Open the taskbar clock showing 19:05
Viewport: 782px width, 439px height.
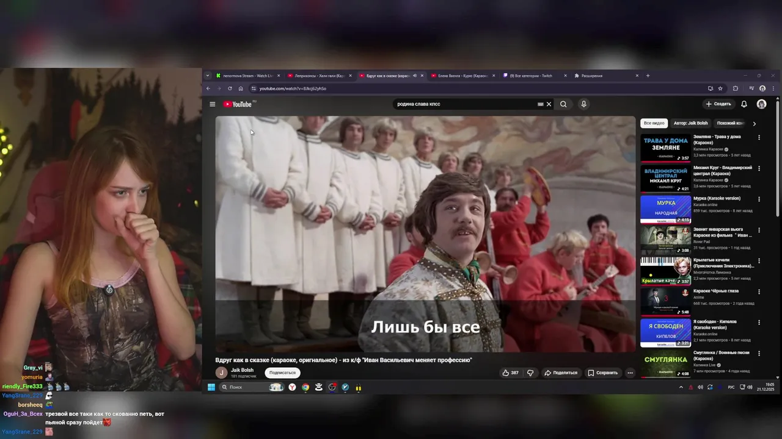tap(765, 387)
